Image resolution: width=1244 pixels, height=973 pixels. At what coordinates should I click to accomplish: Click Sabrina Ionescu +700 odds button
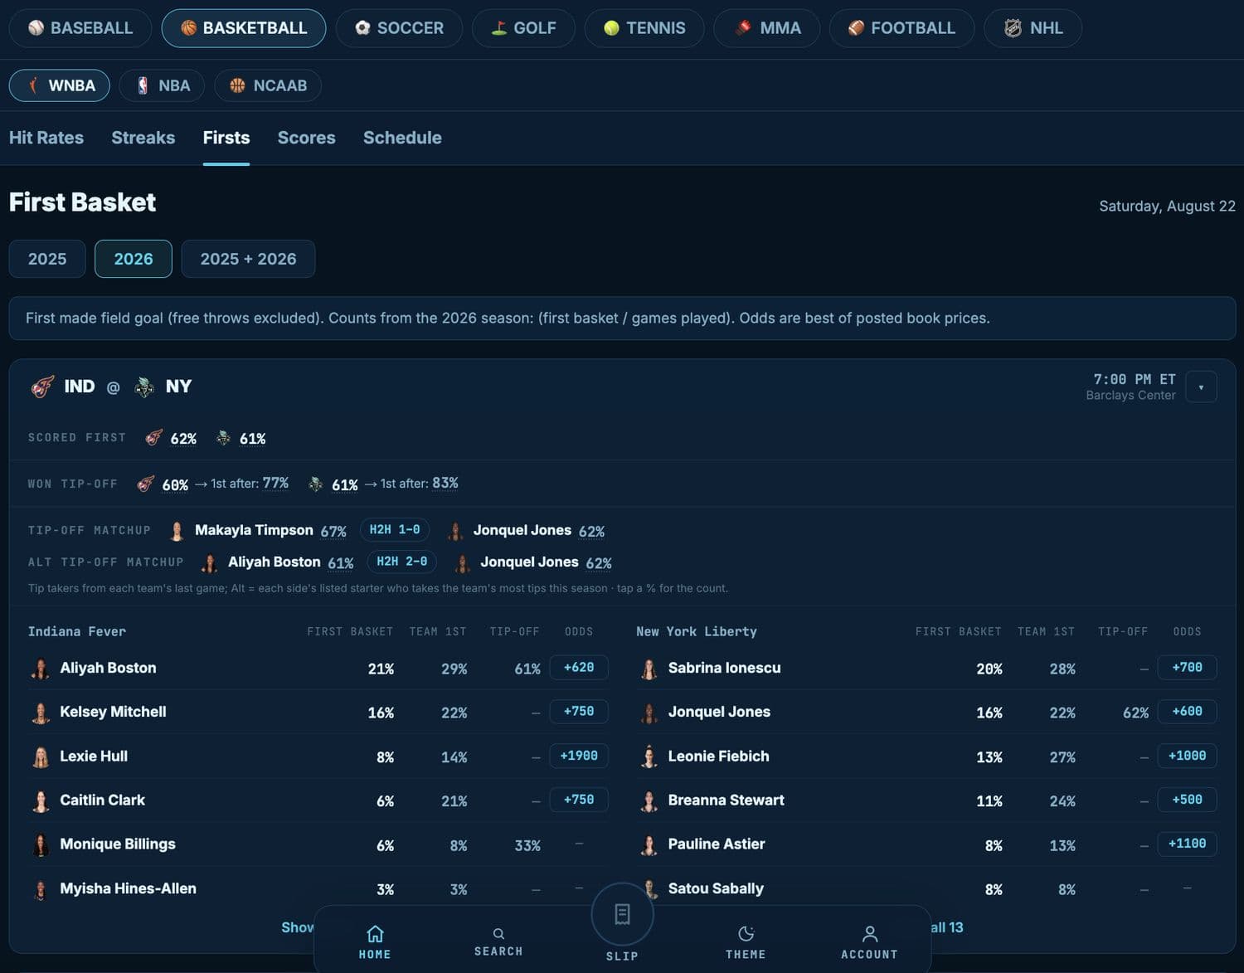click(x=1188, y=668)
